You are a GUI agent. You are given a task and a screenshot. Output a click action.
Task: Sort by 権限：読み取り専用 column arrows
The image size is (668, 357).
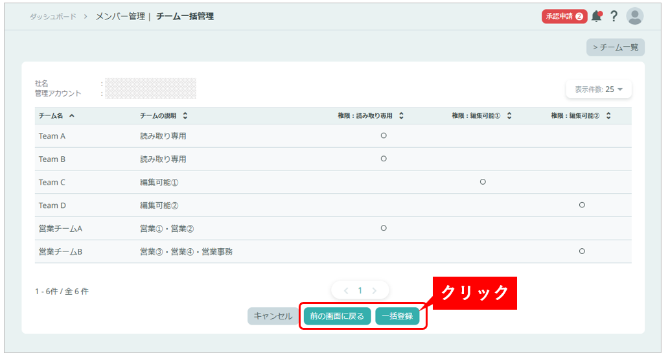(x=401, y=116)
